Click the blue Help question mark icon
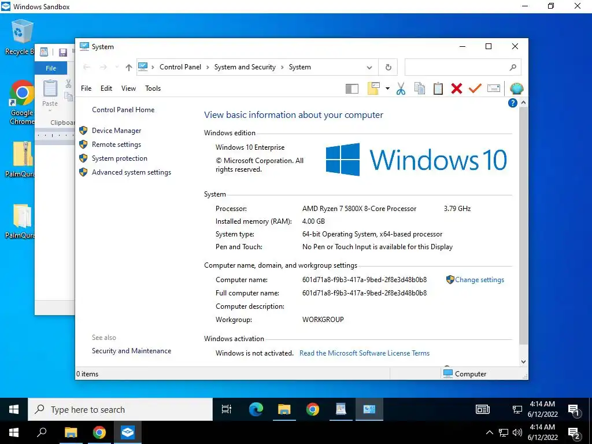 click(x=512, y=103)
